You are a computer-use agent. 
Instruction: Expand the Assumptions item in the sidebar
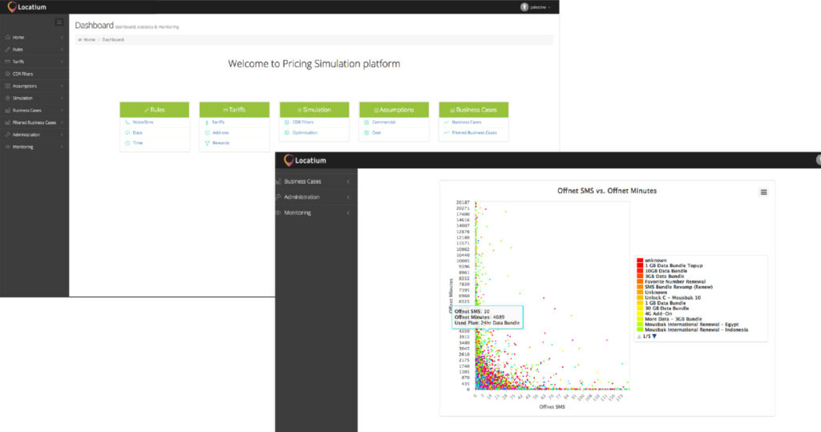[25, 86]
